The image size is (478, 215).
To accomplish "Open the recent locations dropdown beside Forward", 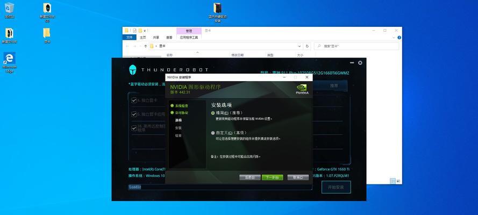I will coord(140,46).
